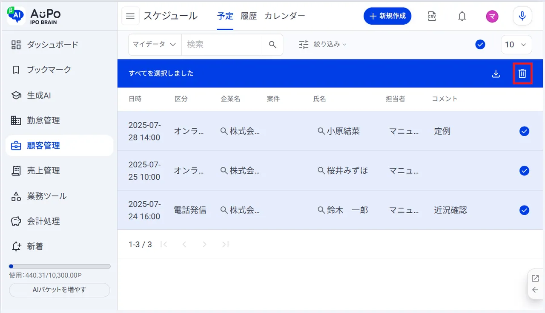This screenshot has width=545, height=313.
Task: Click the left arrow side panel icon
Action: click(536, 290)
